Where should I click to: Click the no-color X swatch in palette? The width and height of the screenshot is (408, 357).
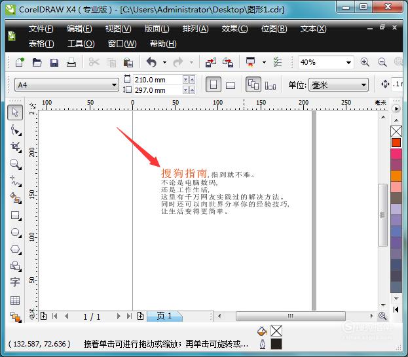[x=396, y=131]
